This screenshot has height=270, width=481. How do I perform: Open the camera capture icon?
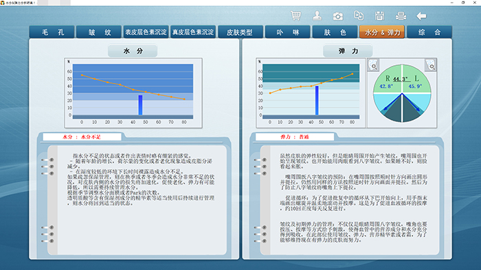pyautogui.click(x=338, y=16)
